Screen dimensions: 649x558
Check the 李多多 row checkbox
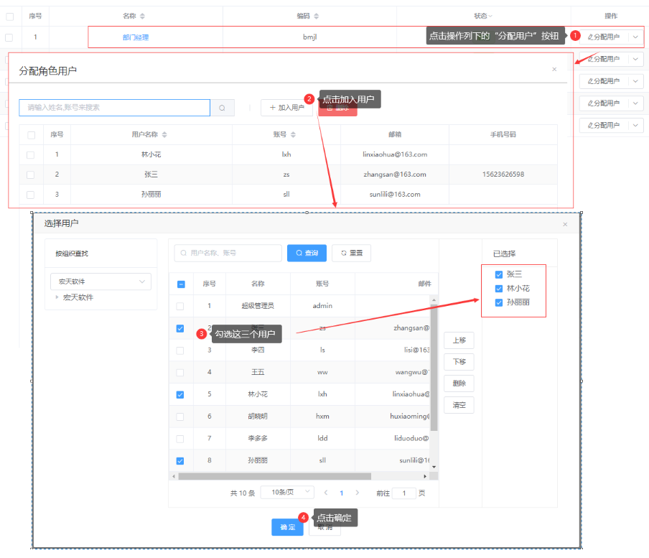point(180,439)
